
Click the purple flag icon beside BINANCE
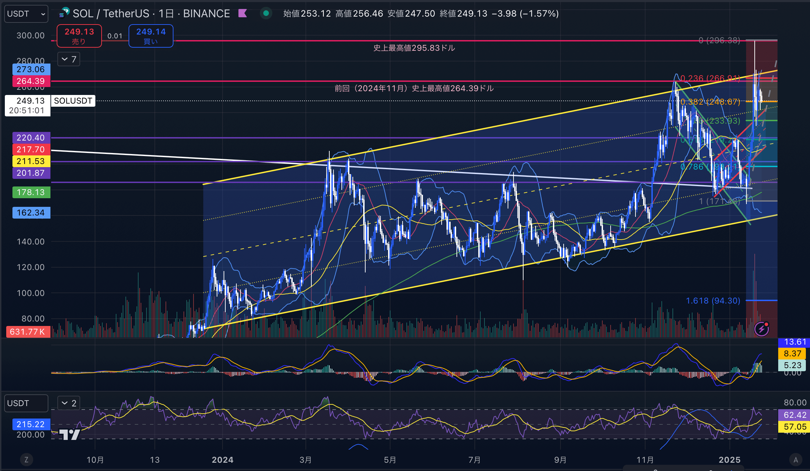[x=243, y=13]
